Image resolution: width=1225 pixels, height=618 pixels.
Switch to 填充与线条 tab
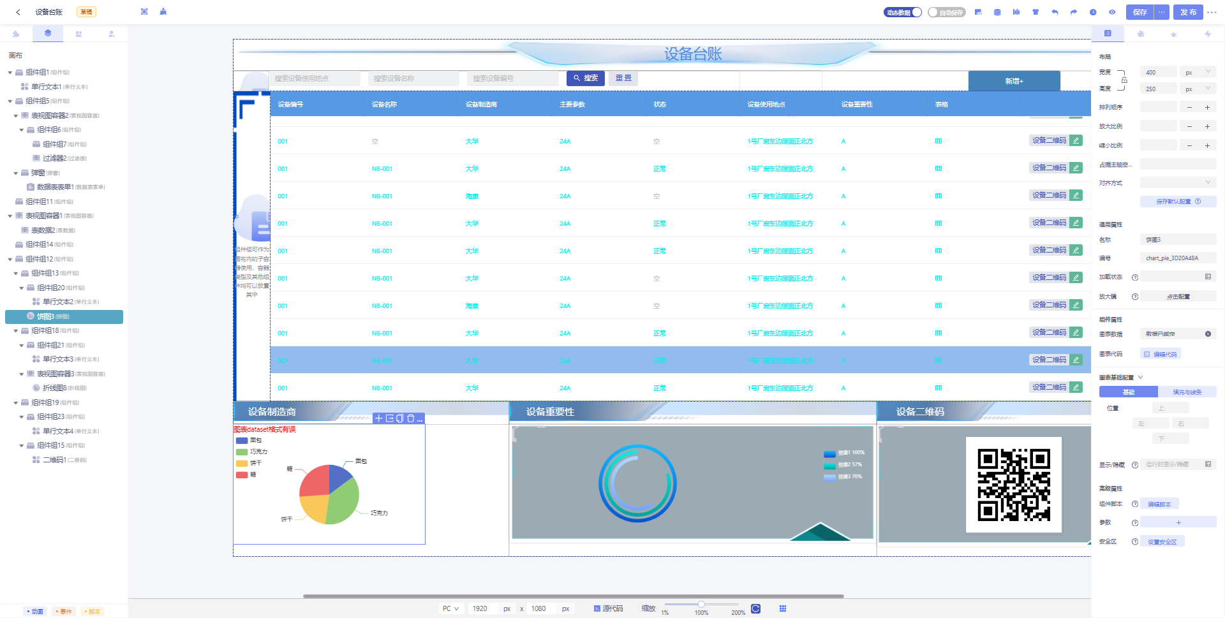[x=1187, y=392]
